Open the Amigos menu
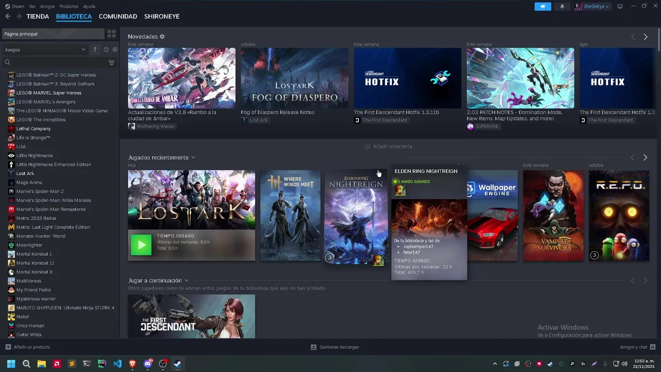661x372 pixels. 48,6
